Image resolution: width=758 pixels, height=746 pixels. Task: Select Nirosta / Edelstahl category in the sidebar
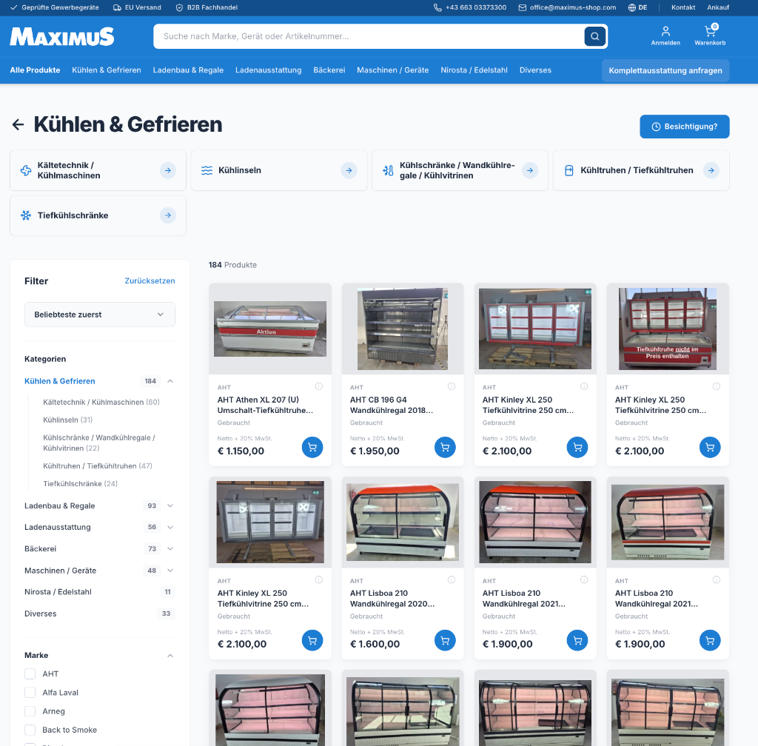pyautogui.click(x=58, y=592)
